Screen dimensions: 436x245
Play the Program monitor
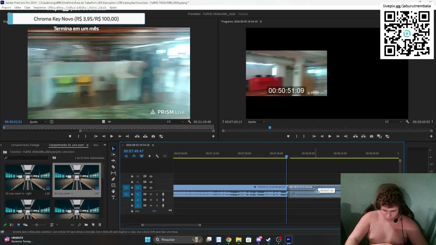click(x=330, y=136)
